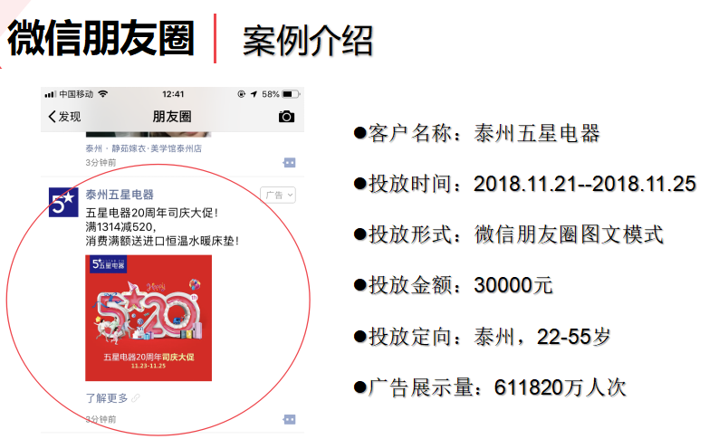The height and width of the screenshot is (439, 709).
Task: Go back to 发现 (Discover)
Action: tap(63, 117)
